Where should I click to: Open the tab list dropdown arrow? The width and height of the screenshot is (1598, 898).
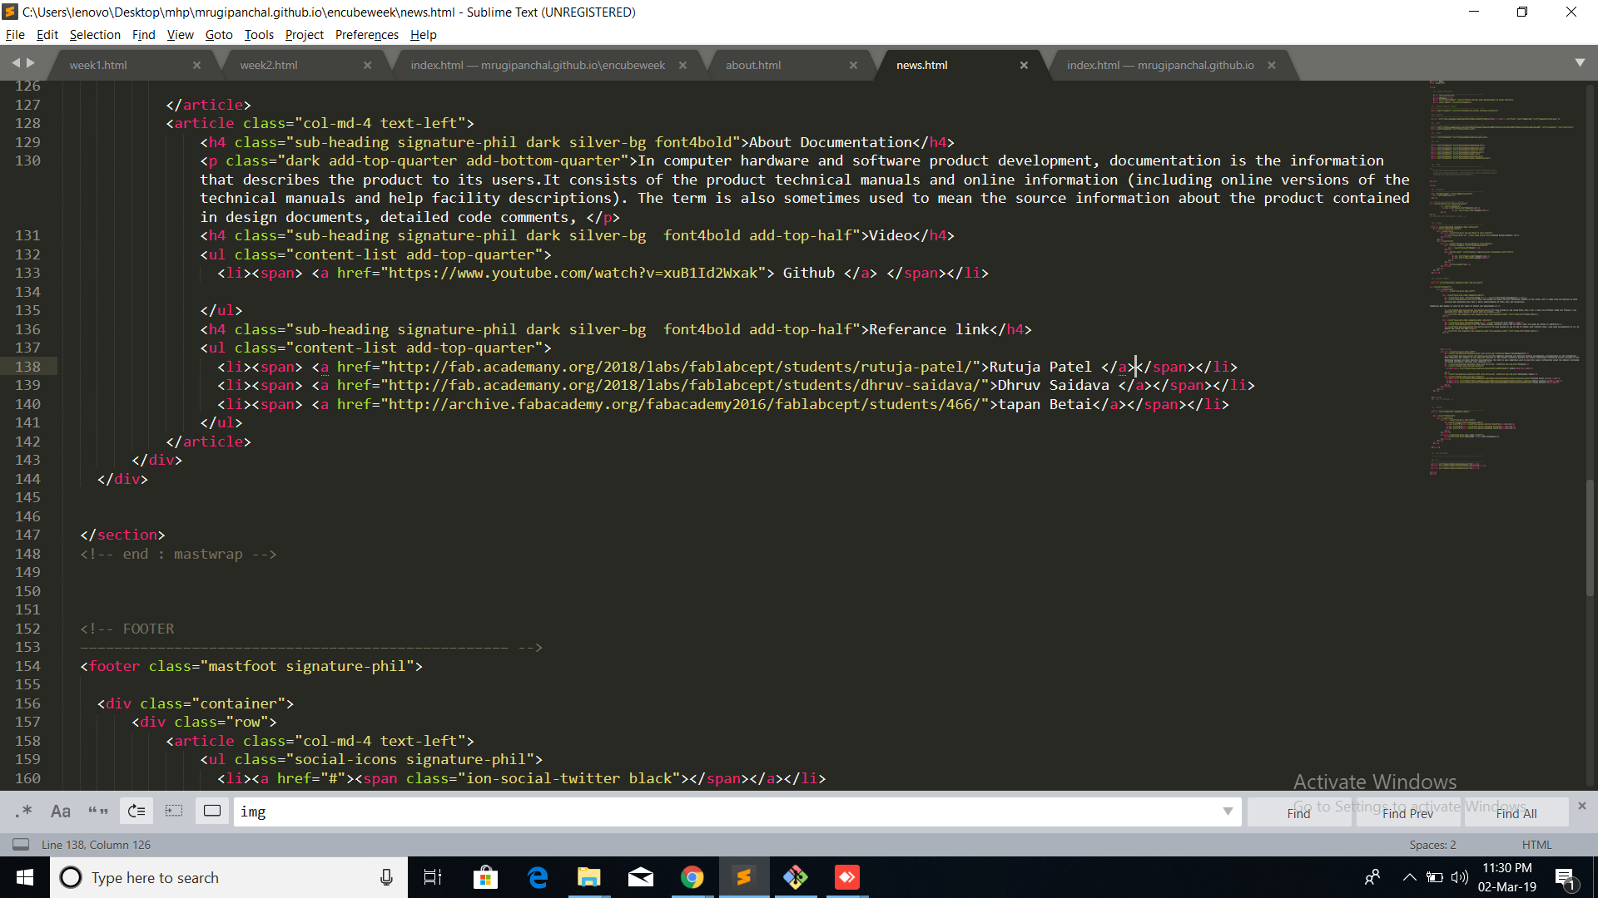(1580, 62)
